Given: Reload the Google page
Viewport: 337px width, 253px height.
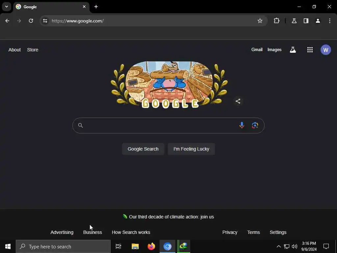Looking at the screenshot, I should [31, 21].
